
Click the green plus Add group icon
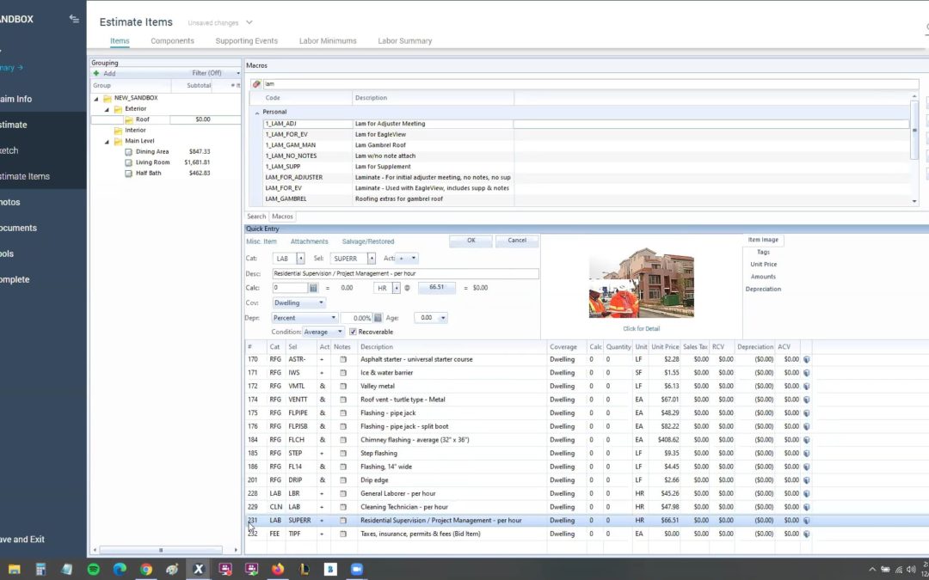click(96, 74)
